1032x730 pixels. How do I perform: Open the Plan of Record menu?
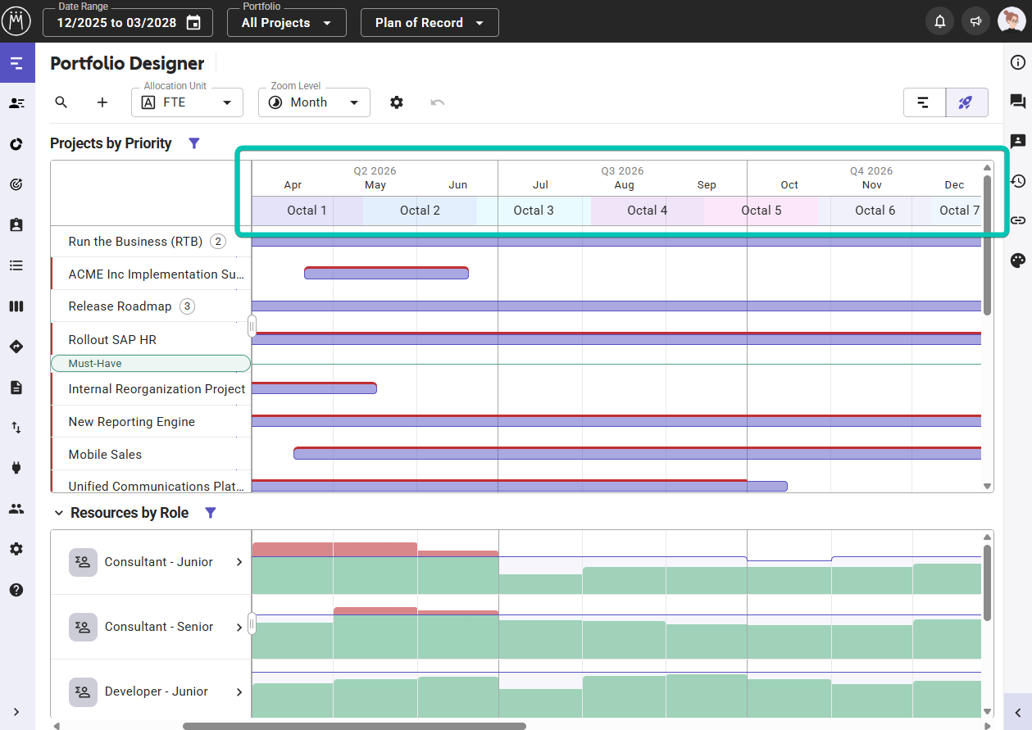coord(429,23)
